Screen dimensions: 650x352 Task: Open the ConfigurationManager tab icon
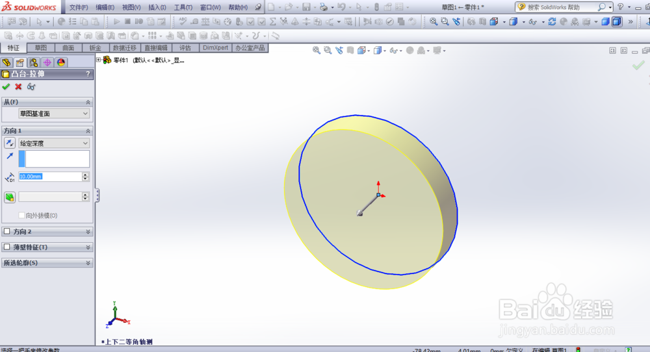34,62
